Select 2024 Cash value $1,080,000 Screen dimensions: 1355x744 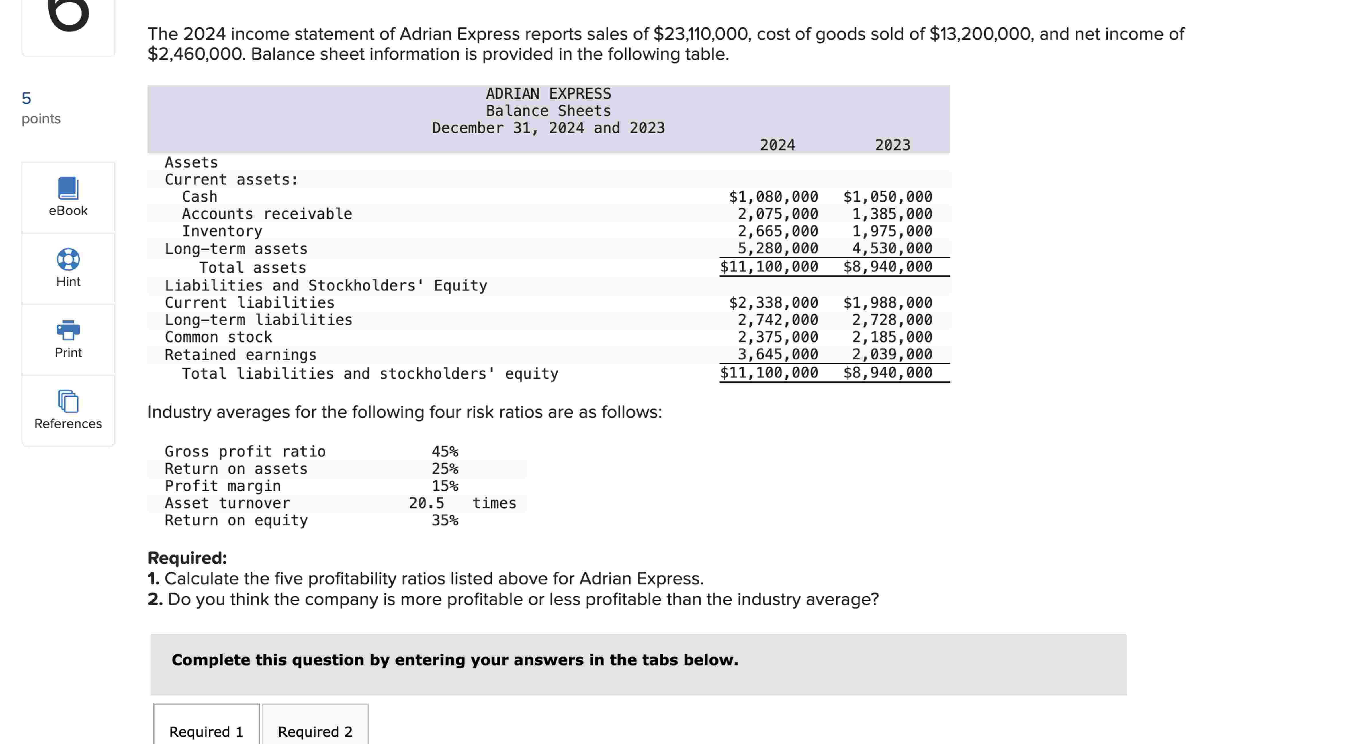(773, 196)
